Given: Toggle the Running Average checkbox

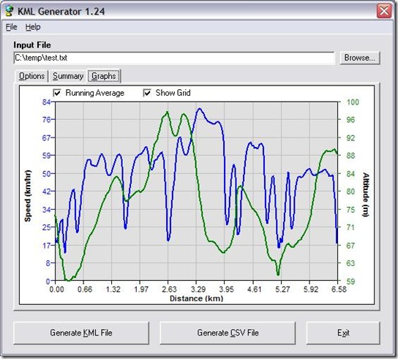Looking at the screenshot, I should [57, 93].
